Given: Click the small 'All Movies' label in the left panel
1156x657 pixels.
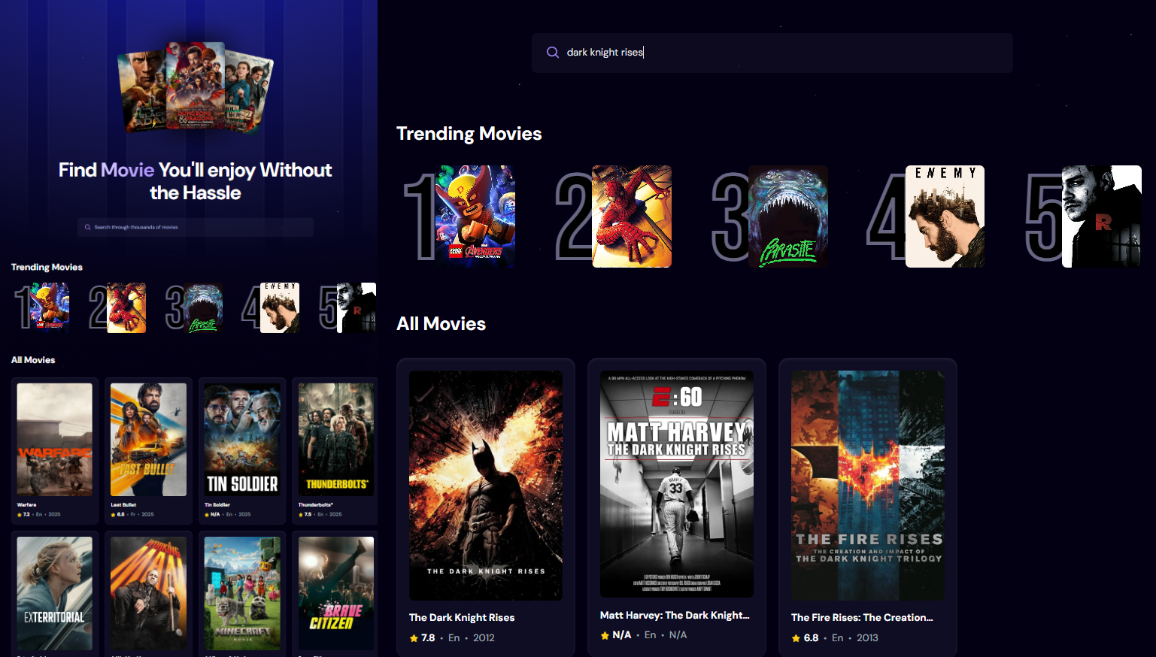Looking at the screenshot, I should click(x=33, y=360).
